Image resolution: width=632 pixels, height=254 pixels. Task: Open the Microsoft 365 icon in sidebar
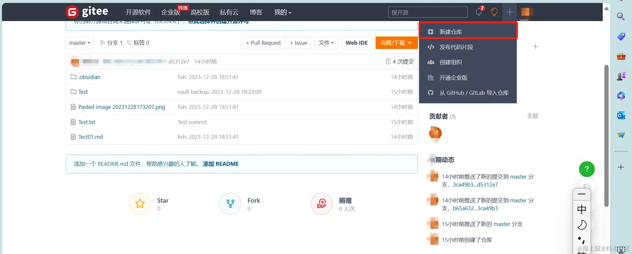coord(621,96)
